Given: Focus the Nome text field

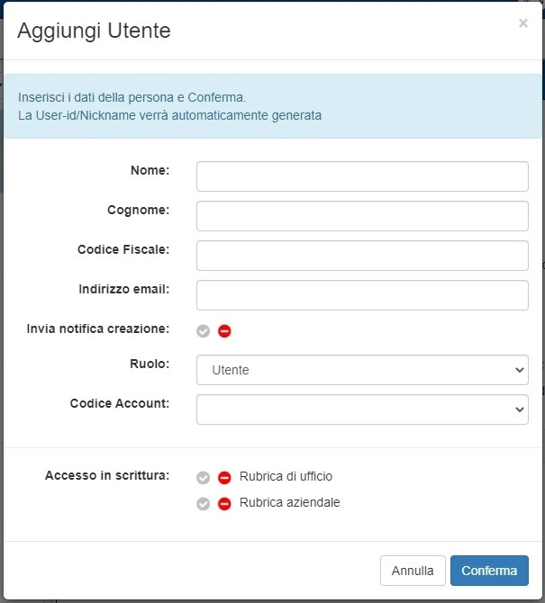Looking at the screenshot, I should pyautogui.click(x=361, y=176).
